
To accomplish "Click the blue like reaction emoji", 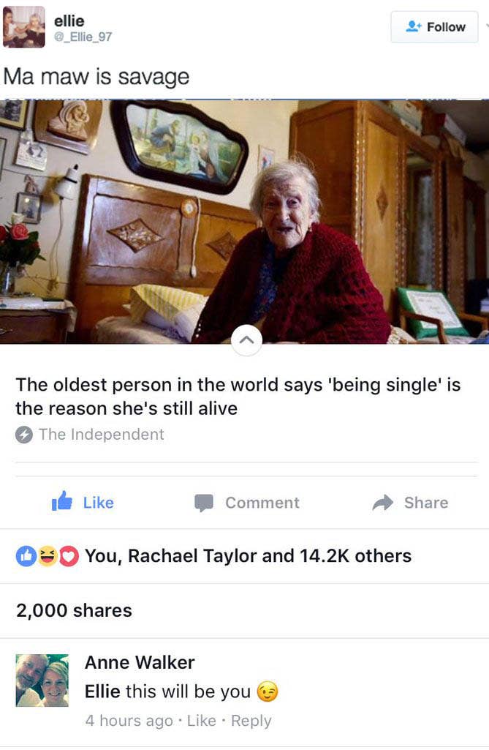I will pyautogui.click(x=26, y=556).
